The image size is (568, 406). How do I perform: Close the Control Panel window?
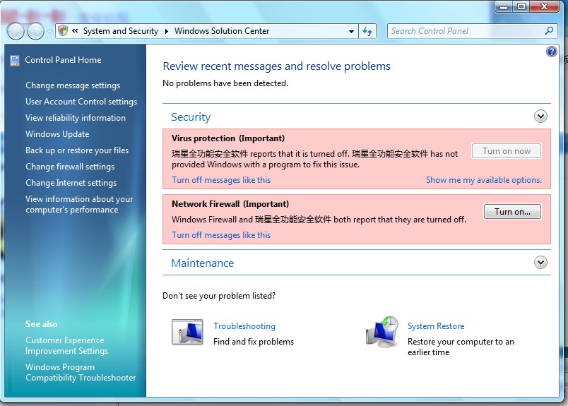pyautogui.click(x=544, y=6)
